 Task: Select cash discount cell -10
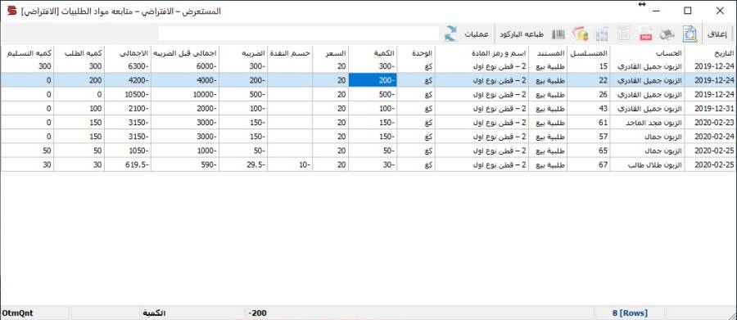click(x=290, y=165)
